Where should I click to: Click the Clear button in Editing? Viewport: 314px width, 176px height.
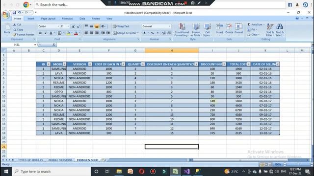[x=254, y=35]
